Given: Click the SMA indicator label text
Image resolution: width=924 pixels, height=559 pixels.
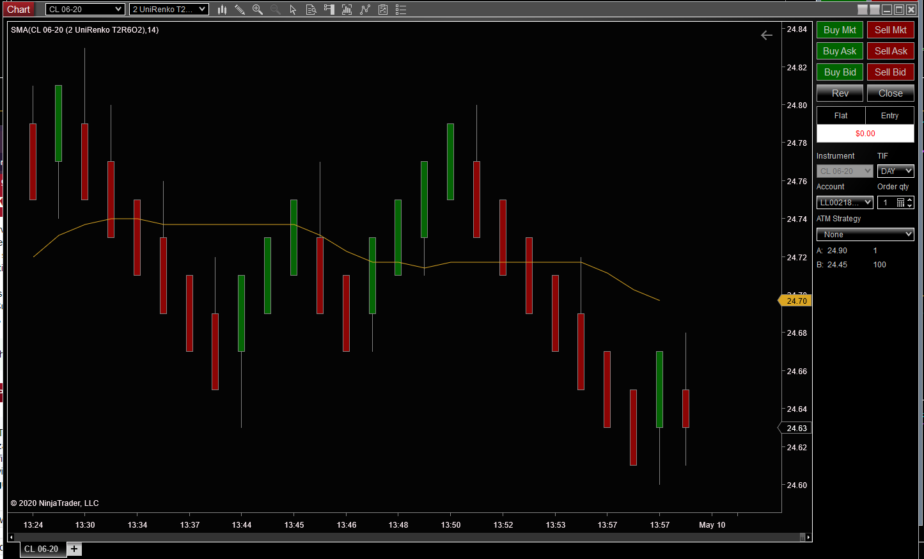Looking at the screenshot, I should pyautogui.click(x=85, y=30).
